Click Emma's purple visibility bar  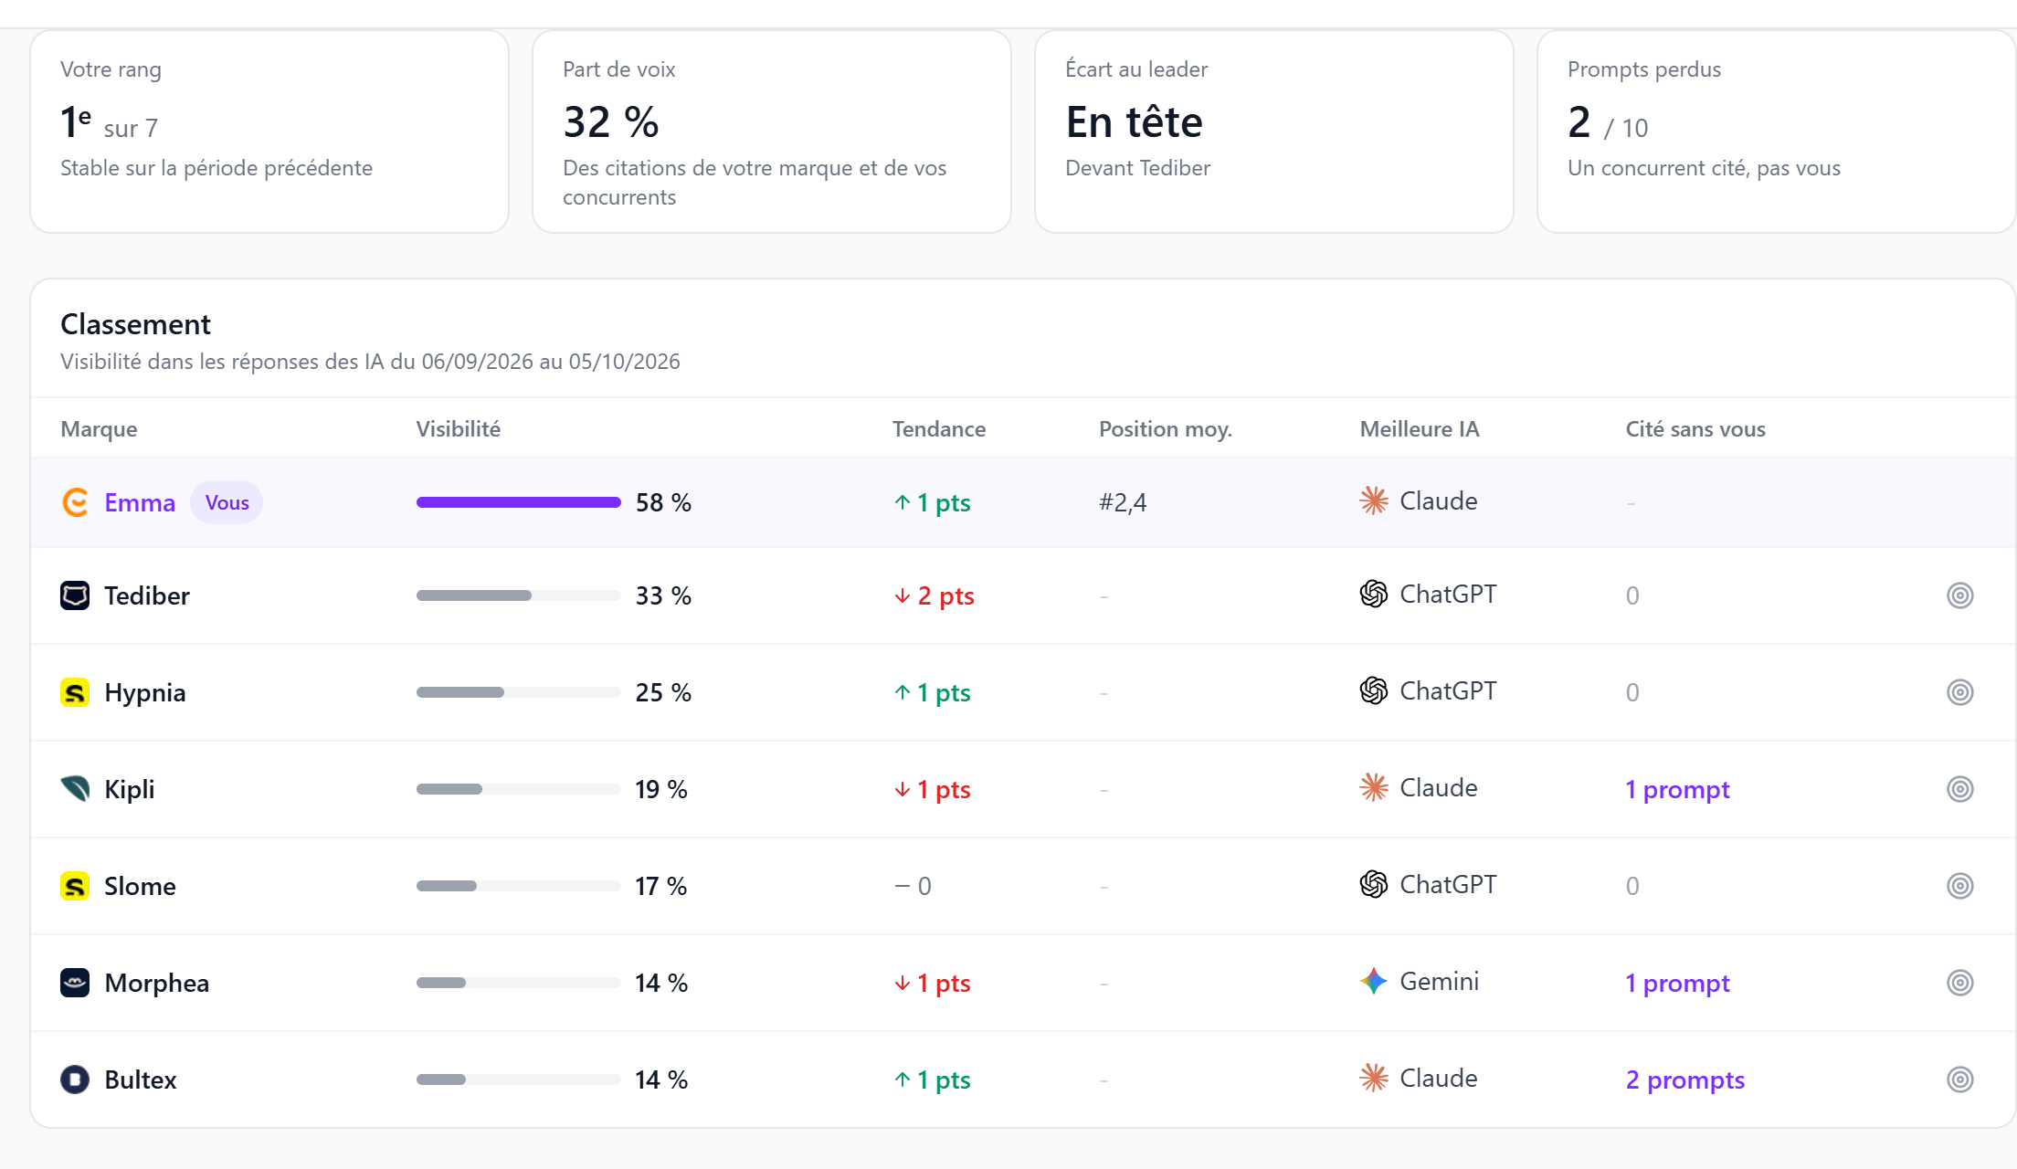point(518,502)
